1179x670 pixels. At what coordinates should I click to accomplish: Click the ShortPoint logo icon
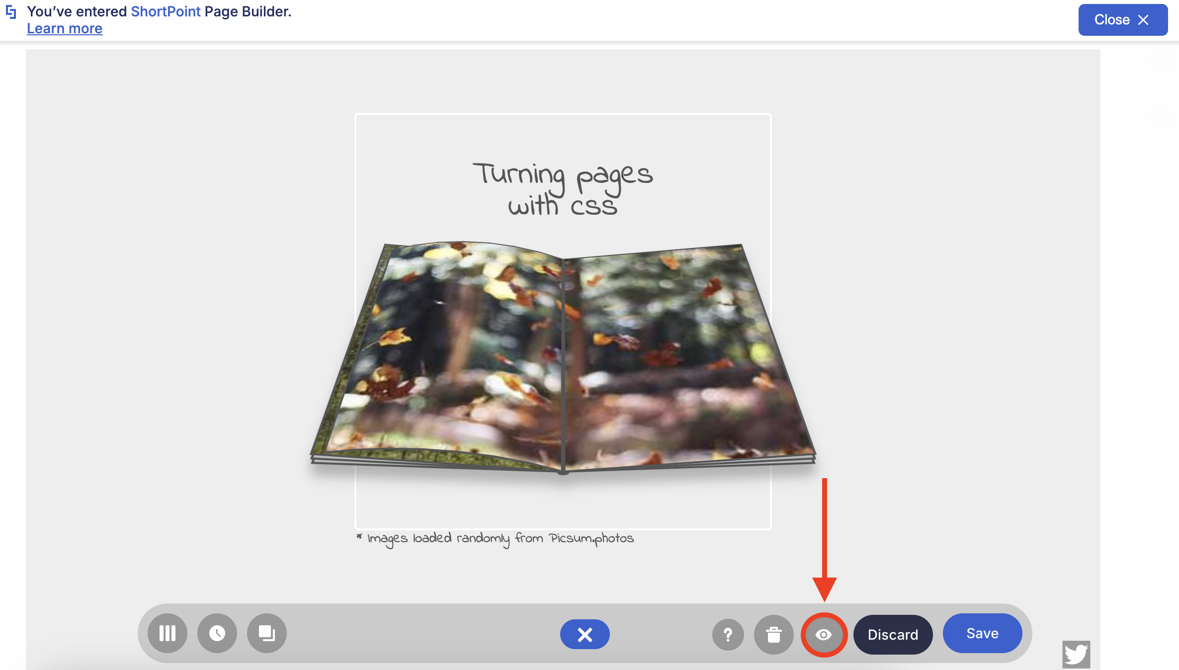click(x=11, y=12)
